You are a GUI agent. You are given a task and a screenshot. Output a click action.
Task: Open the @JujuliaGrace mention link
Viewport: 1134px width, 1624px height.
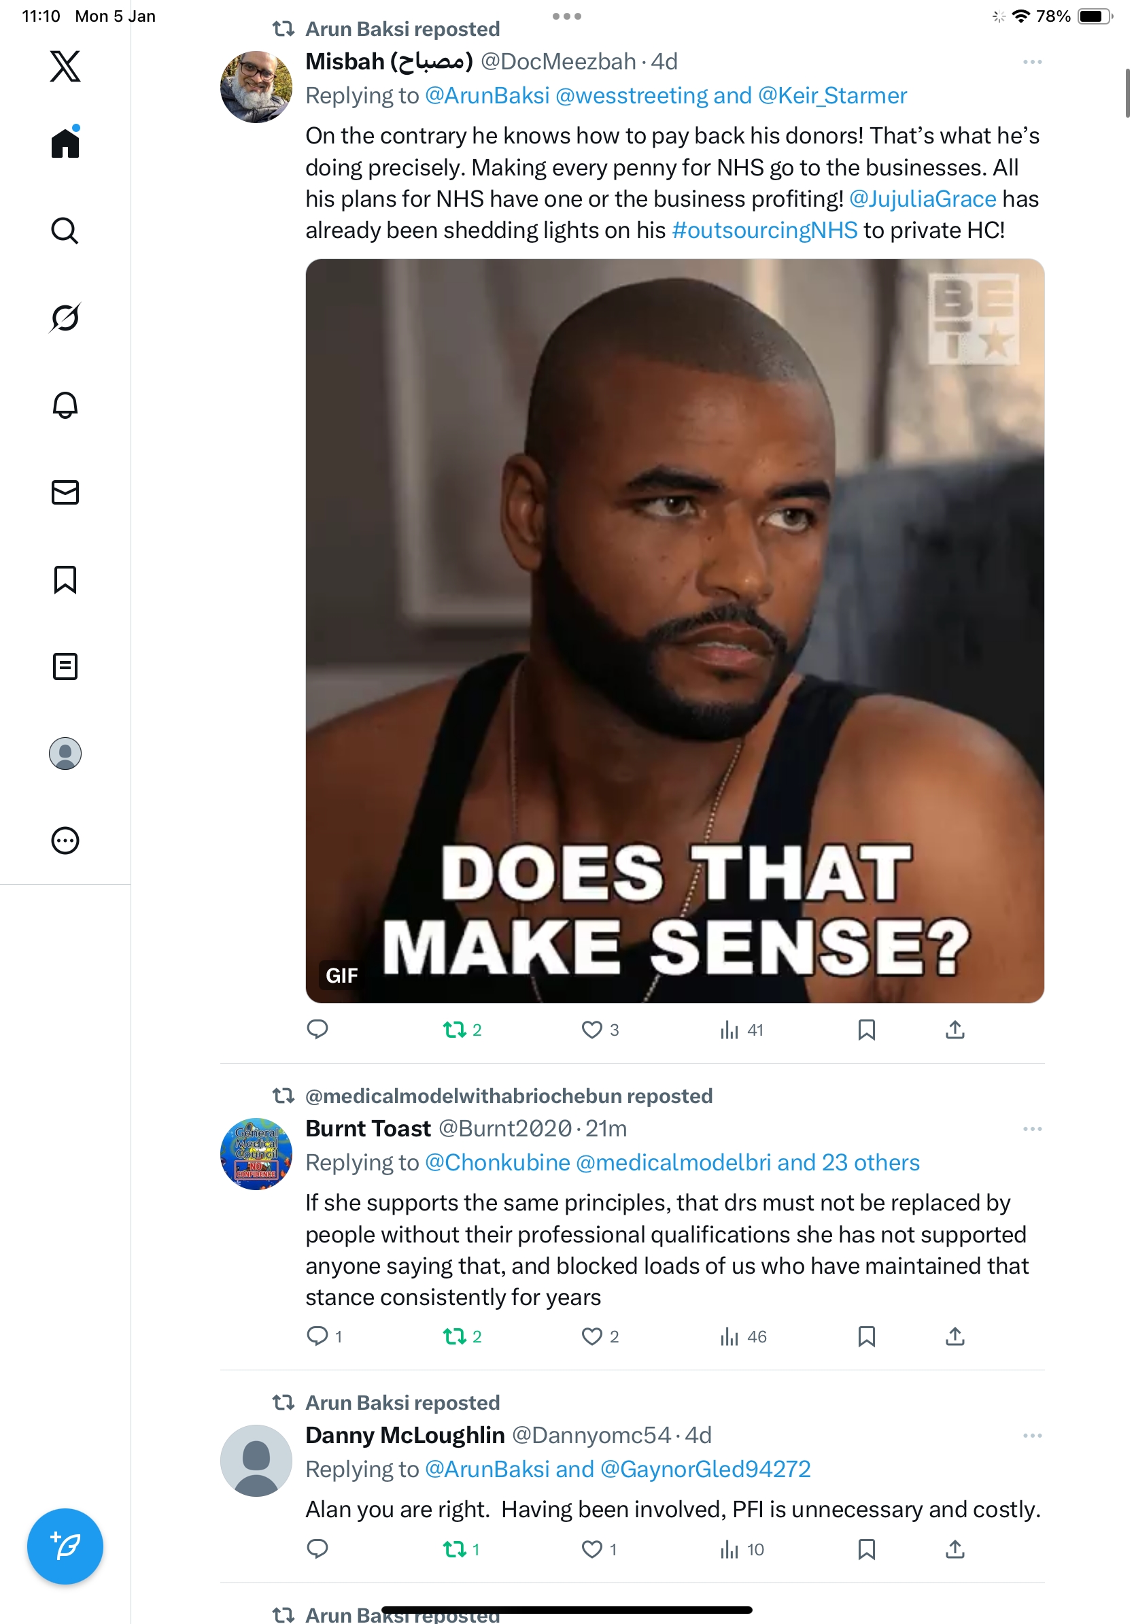click(x=923, y=199)
